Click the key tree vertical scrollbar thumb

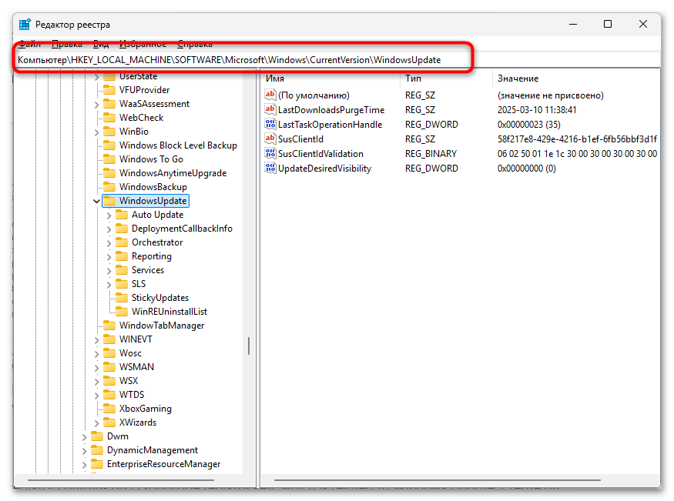click(249, 346)
